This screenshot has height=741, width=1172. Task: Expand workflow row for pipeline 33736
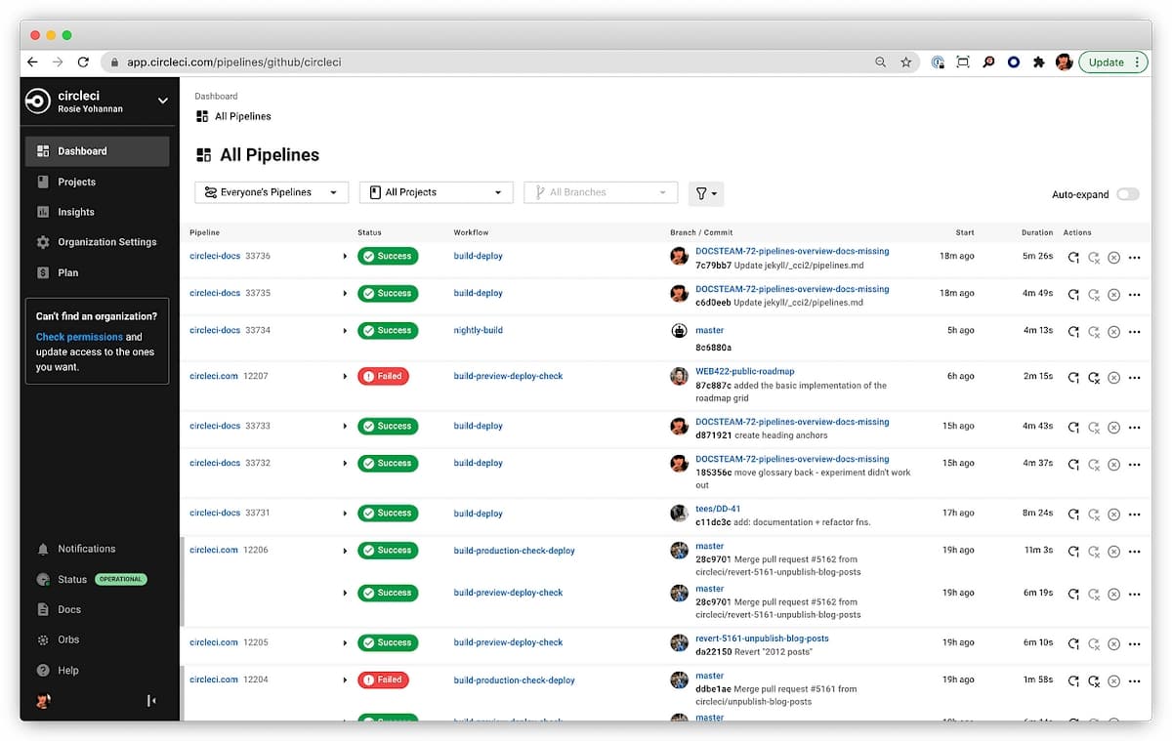point(345,257)
